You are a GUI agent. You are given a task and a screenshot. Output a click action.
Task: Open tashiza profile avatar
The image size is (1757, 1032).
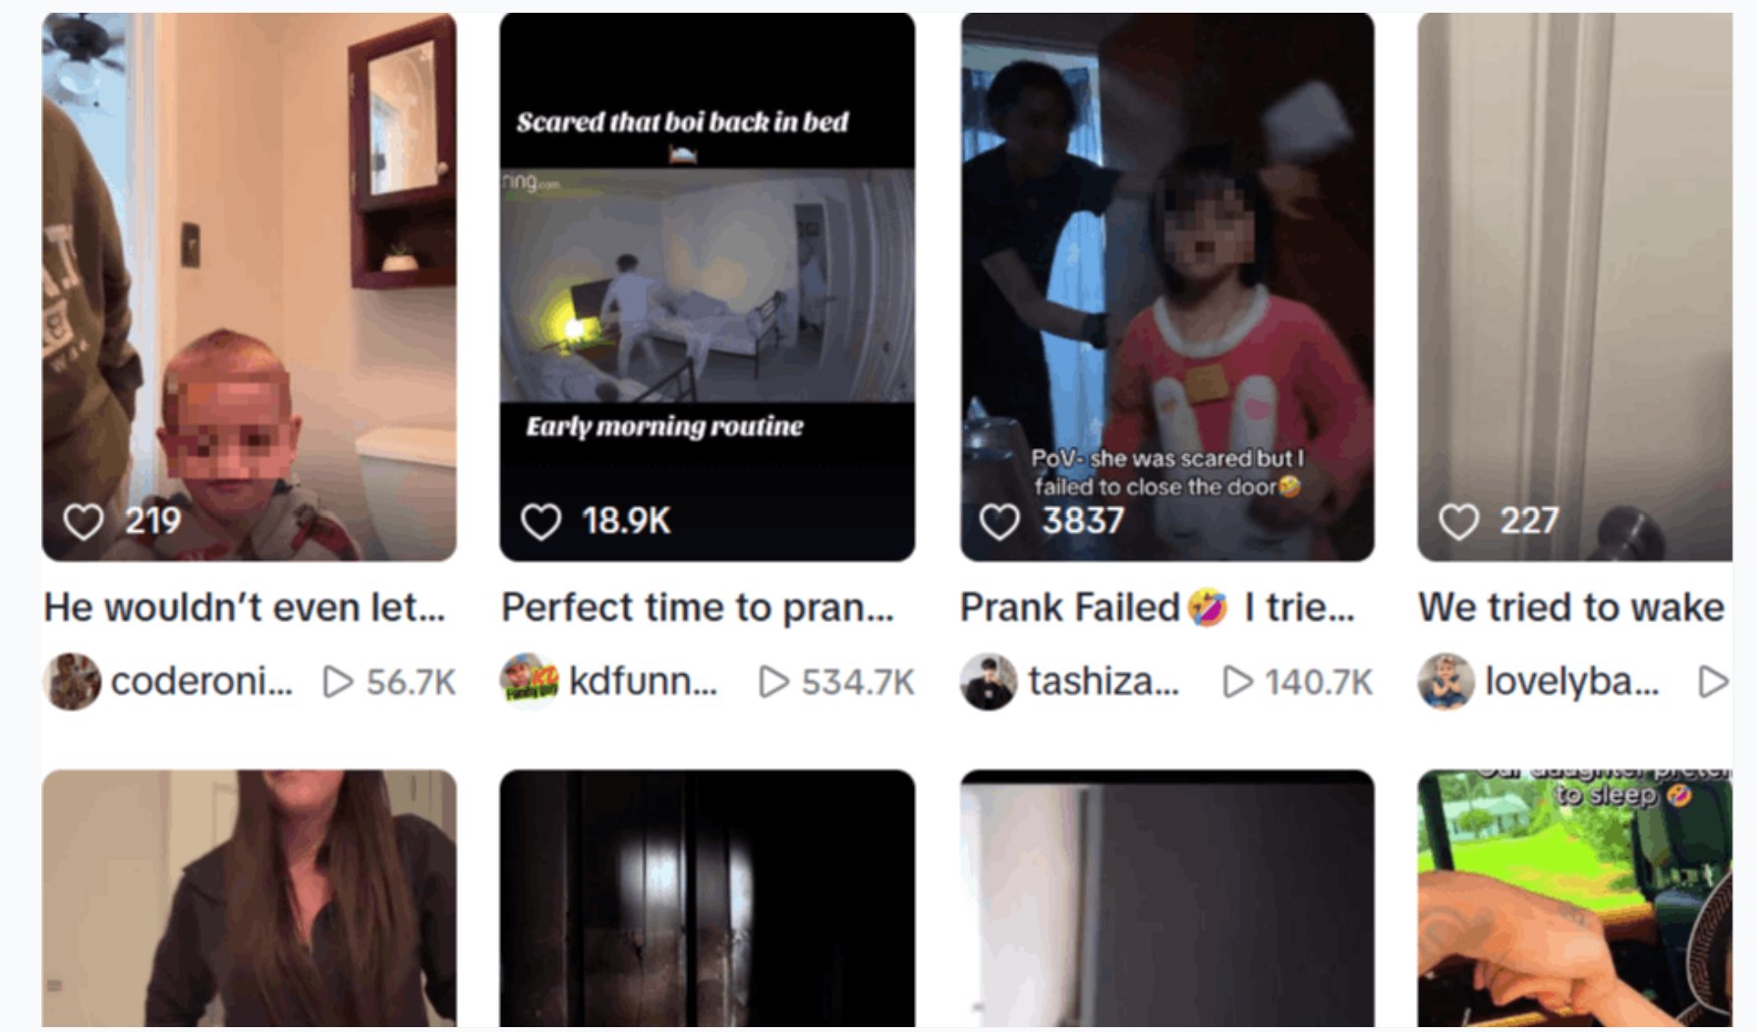click(989, 681)
